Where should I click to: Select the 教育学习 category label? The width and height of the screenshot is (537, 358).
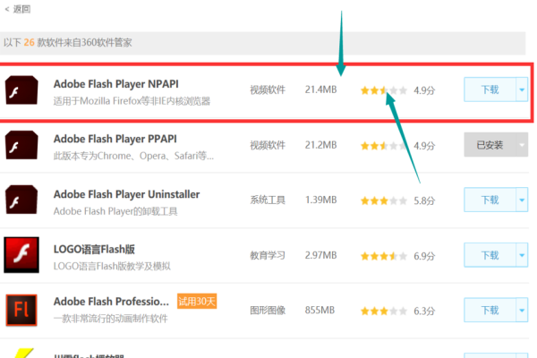tap(268, 256)
